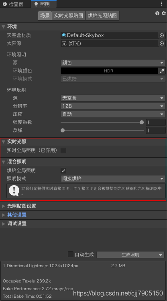
Task: Open object picker for 太阳源 light
Action: pyautogui.click(x=162, y=43)
